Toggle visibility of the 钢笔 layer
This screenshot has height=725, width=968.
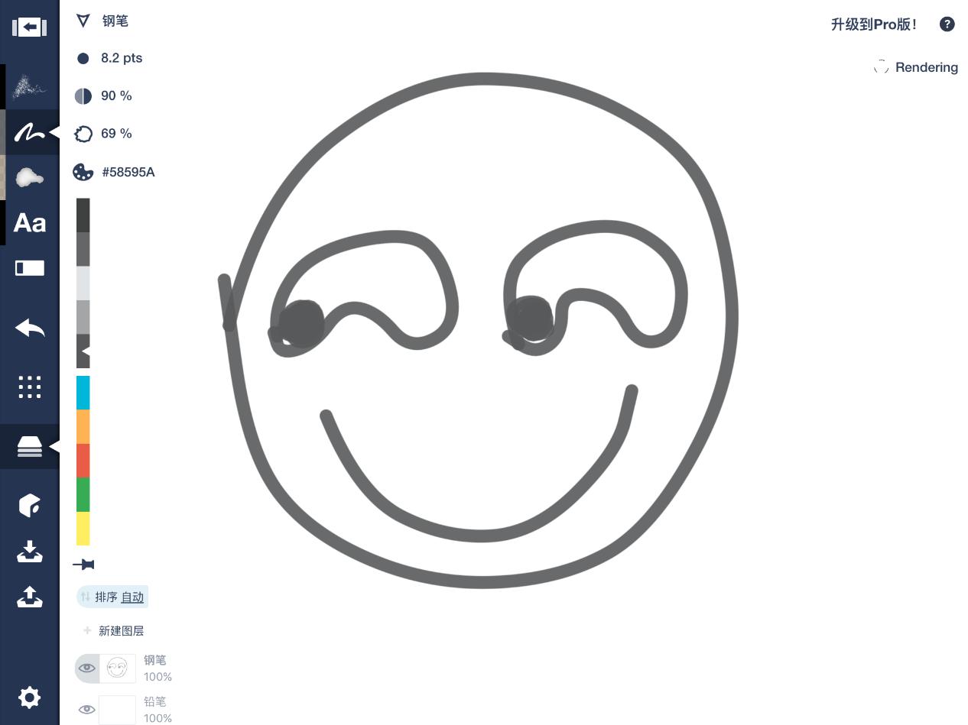[87, 668]
